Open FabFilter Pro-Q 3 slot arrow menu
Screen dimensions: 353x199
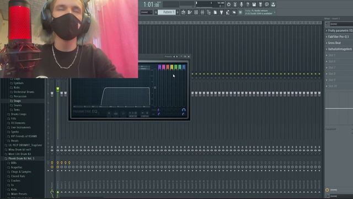[327, 36]
